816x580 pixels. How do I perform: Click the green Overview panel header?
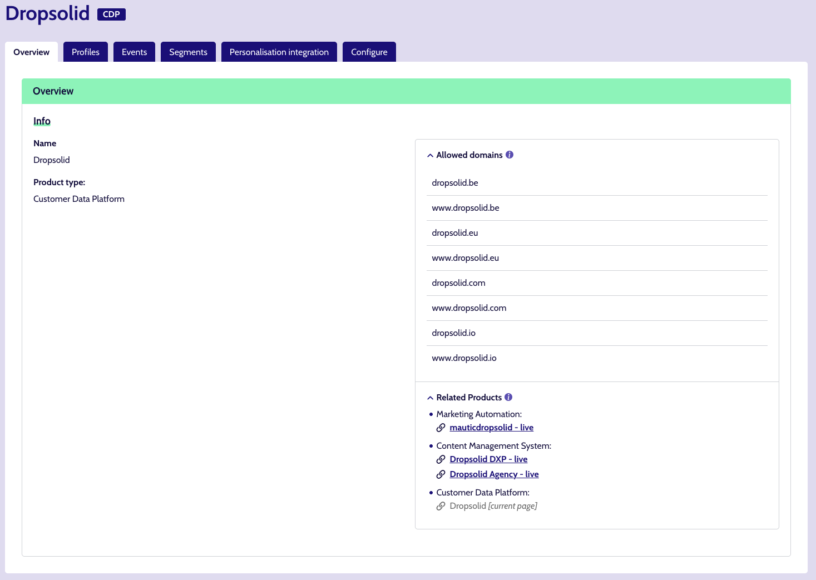point(406,91)
